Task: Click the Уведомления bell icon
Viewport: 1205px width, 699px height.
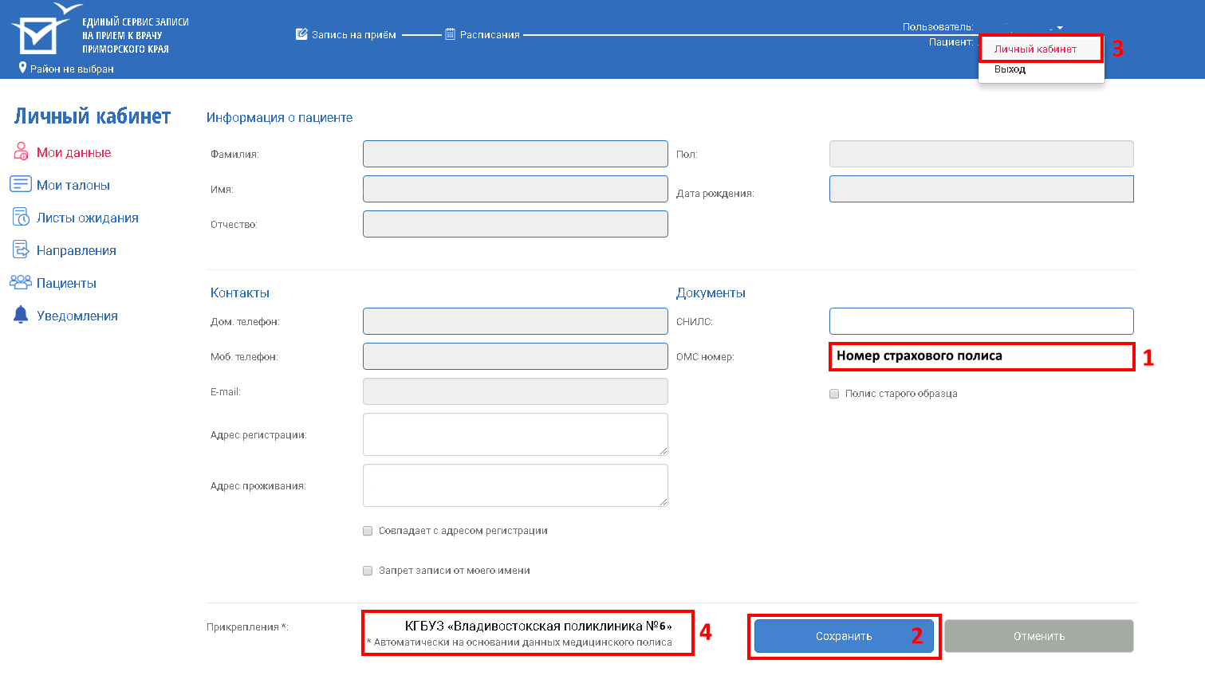Action: pos(21,315)
